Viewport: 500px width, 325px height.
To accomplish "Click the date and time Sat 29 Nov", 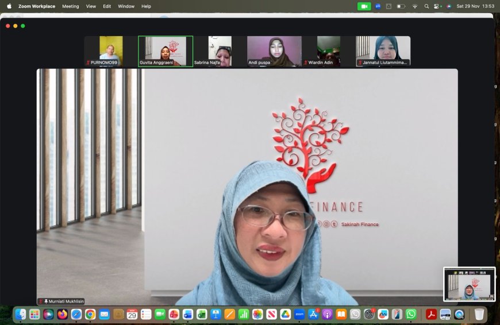I will pos(475,6).
